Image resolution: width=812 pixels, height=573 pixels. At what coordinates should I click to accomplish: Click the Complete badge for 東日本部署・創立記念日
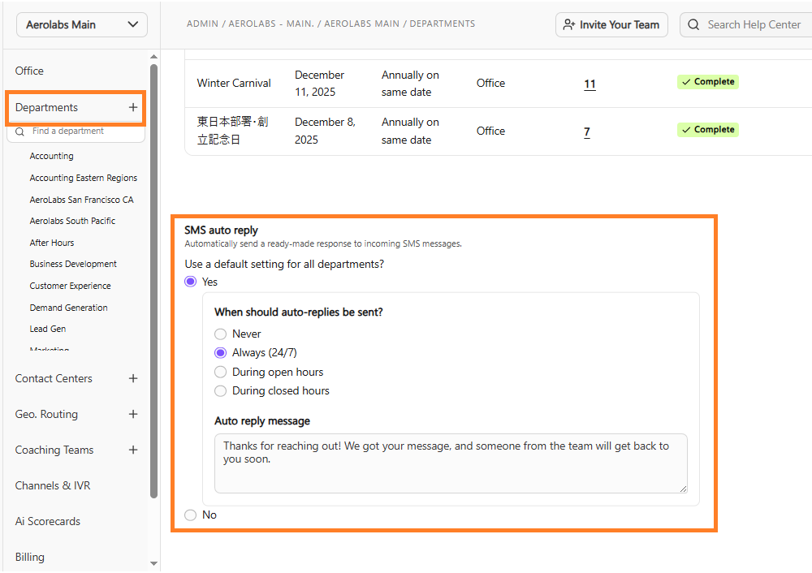[x=708, y=130]
